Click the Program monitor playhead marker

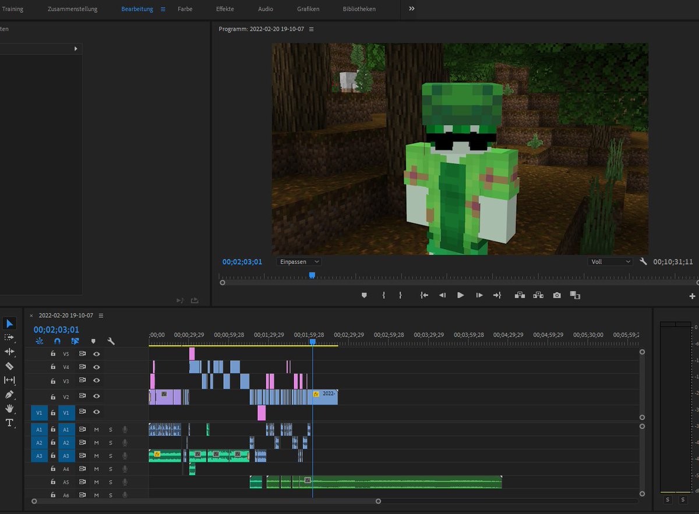[312, 275]
